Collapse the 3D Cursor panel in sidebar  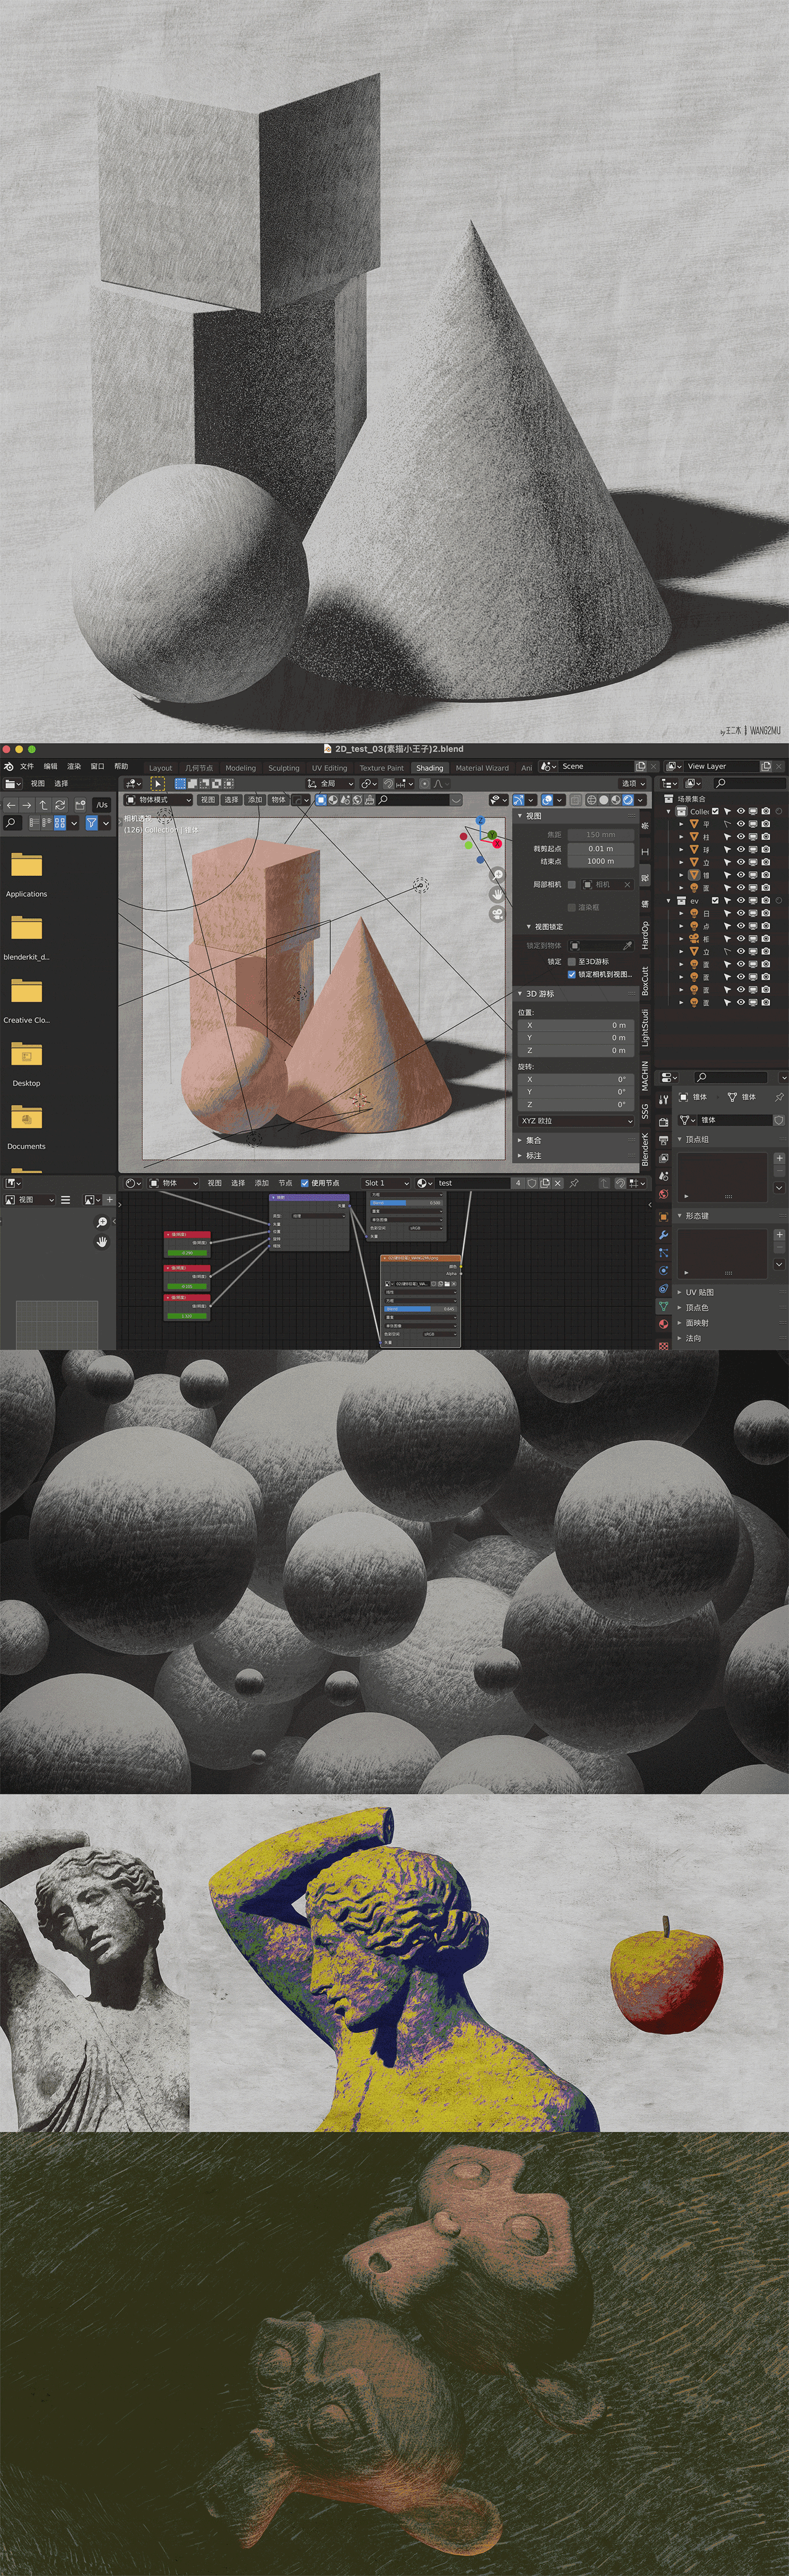(520, 994)
